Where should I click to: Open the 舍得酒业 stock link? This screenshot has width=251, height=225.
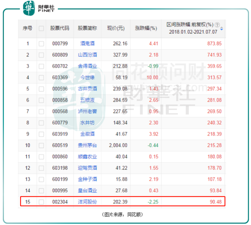[87, 66]
